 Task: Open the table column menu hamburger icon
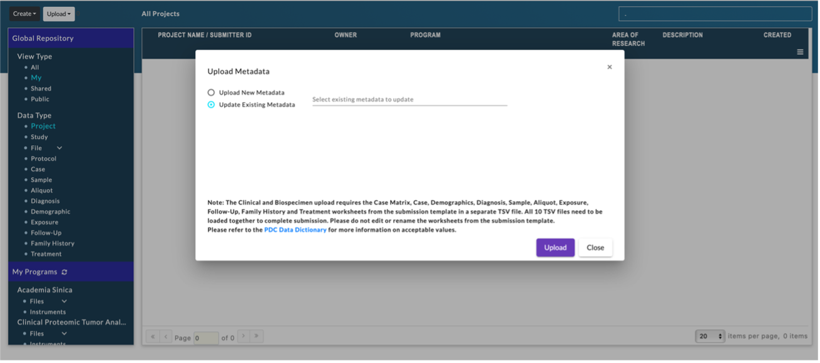pyautogui.click(x=800, y=52)
